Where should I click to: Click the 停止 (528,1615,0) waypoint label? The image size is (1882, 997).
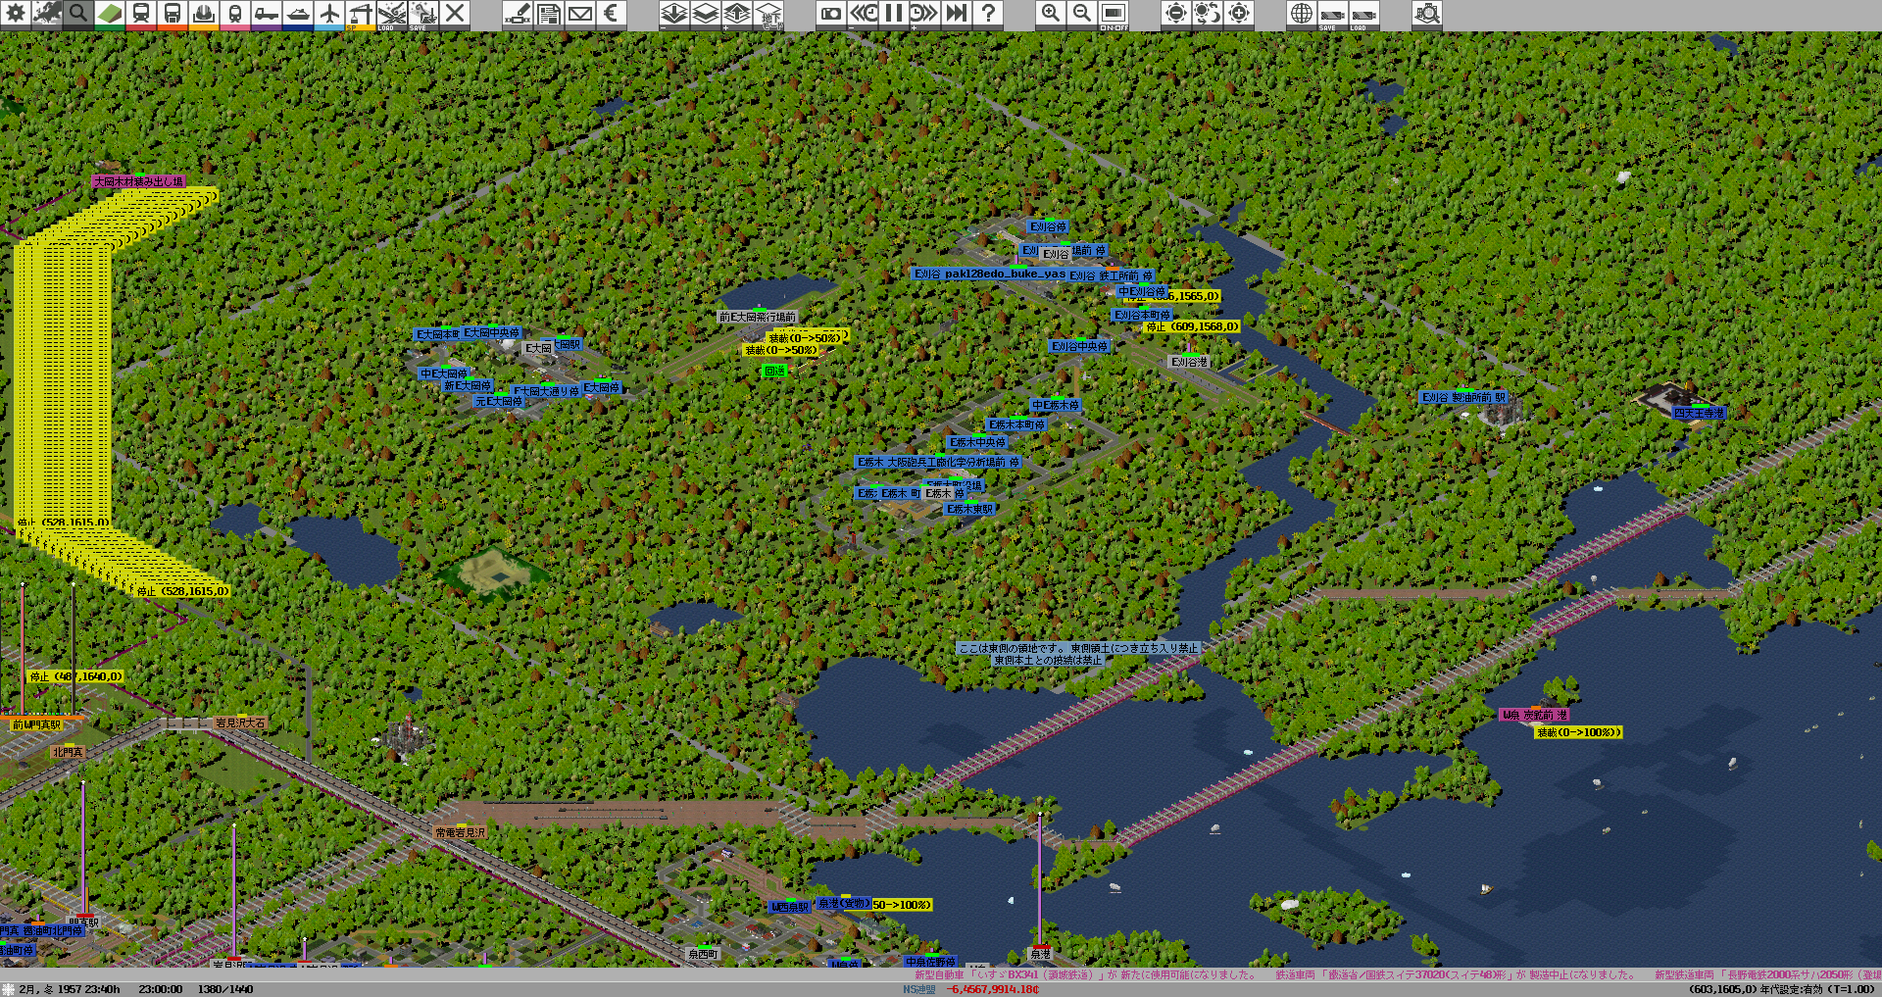coord(183,591)
